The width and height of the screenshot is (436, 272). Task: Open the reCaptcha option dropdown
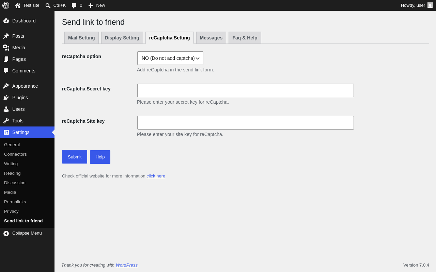point(170,58)
